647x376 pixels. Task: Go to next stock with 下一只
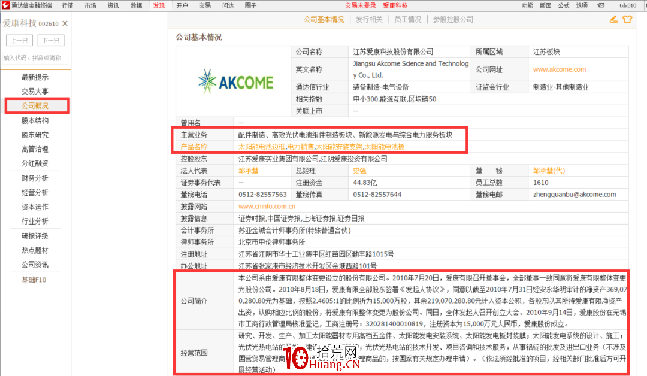[x=51, y=40]
